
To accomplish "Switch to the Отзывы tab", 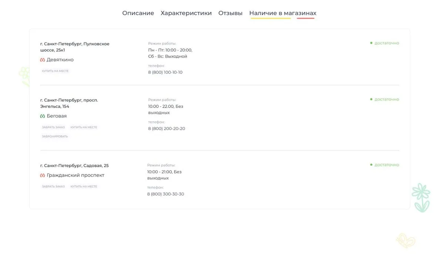I will [230, 13].
